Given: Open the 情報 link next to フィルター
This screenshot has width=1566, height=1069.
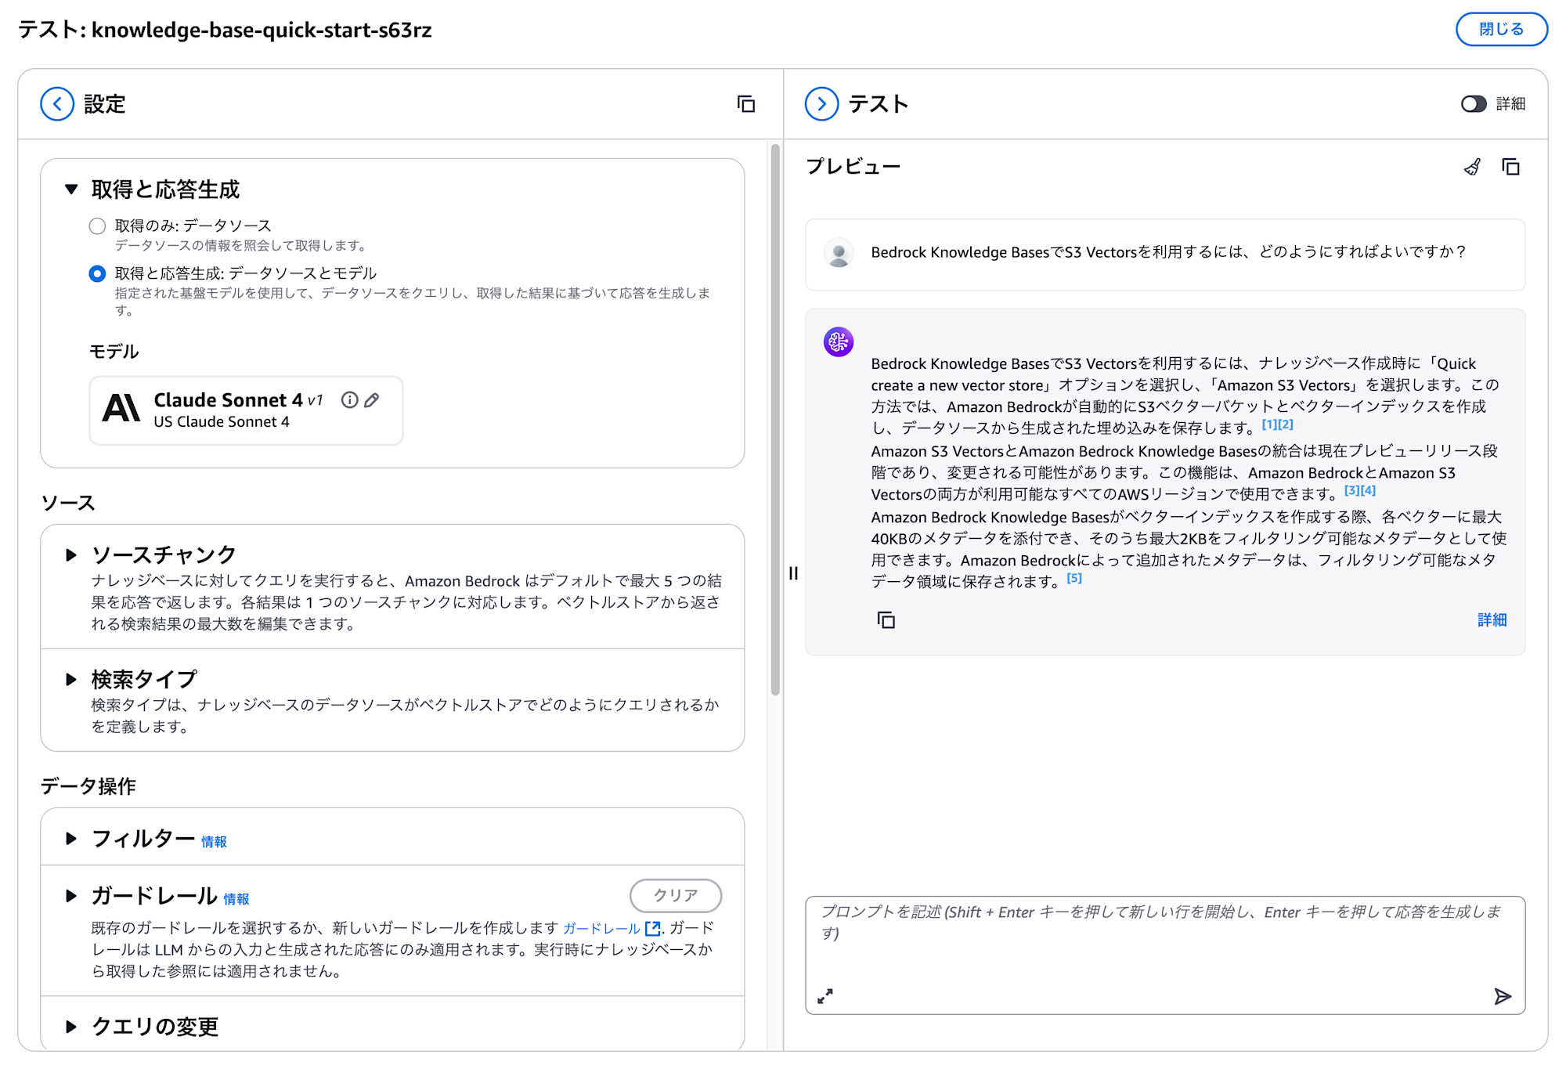Looking at the screenshot, I should coord(214,842).
